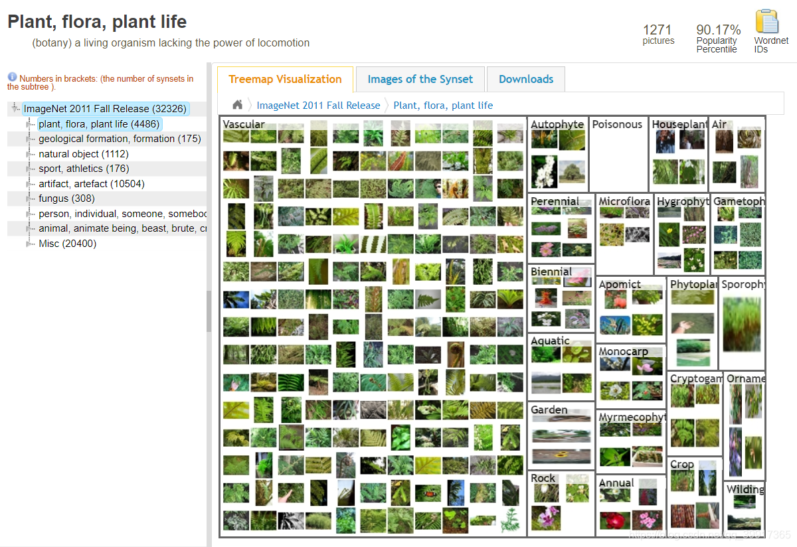797x547 pixels.
Task: Open the Vascular treemap label
Action: (244, 124)
